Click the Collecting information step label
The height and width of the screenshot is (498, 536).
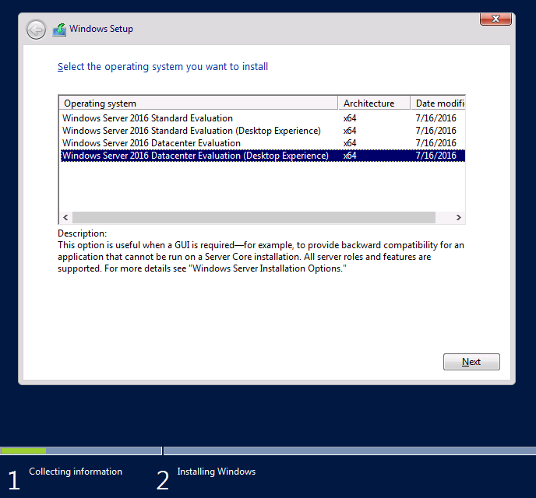click(x=76, y=472)
